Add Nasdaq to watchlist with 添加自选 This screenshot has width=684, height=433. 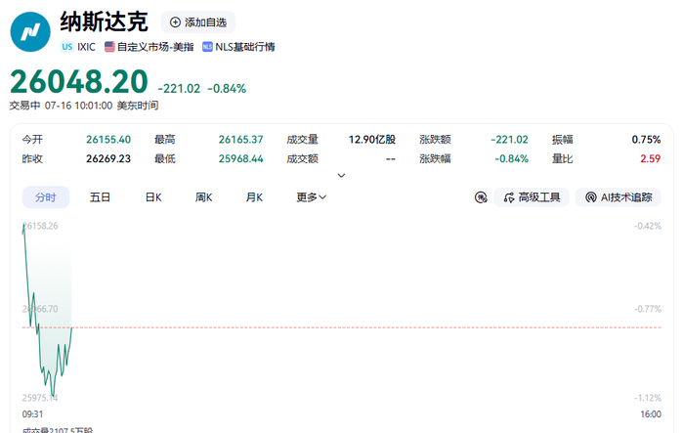click(x=198, y=22)
